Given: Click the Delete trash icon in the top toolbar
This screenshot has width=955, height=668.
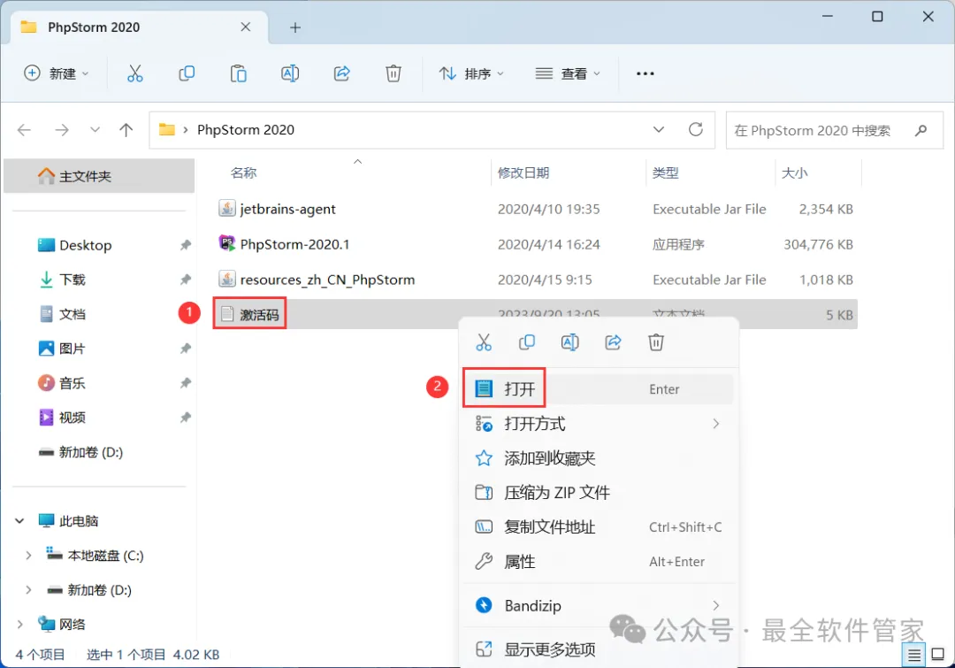Looking at the screenshot, I should click(x=393, y=73).
